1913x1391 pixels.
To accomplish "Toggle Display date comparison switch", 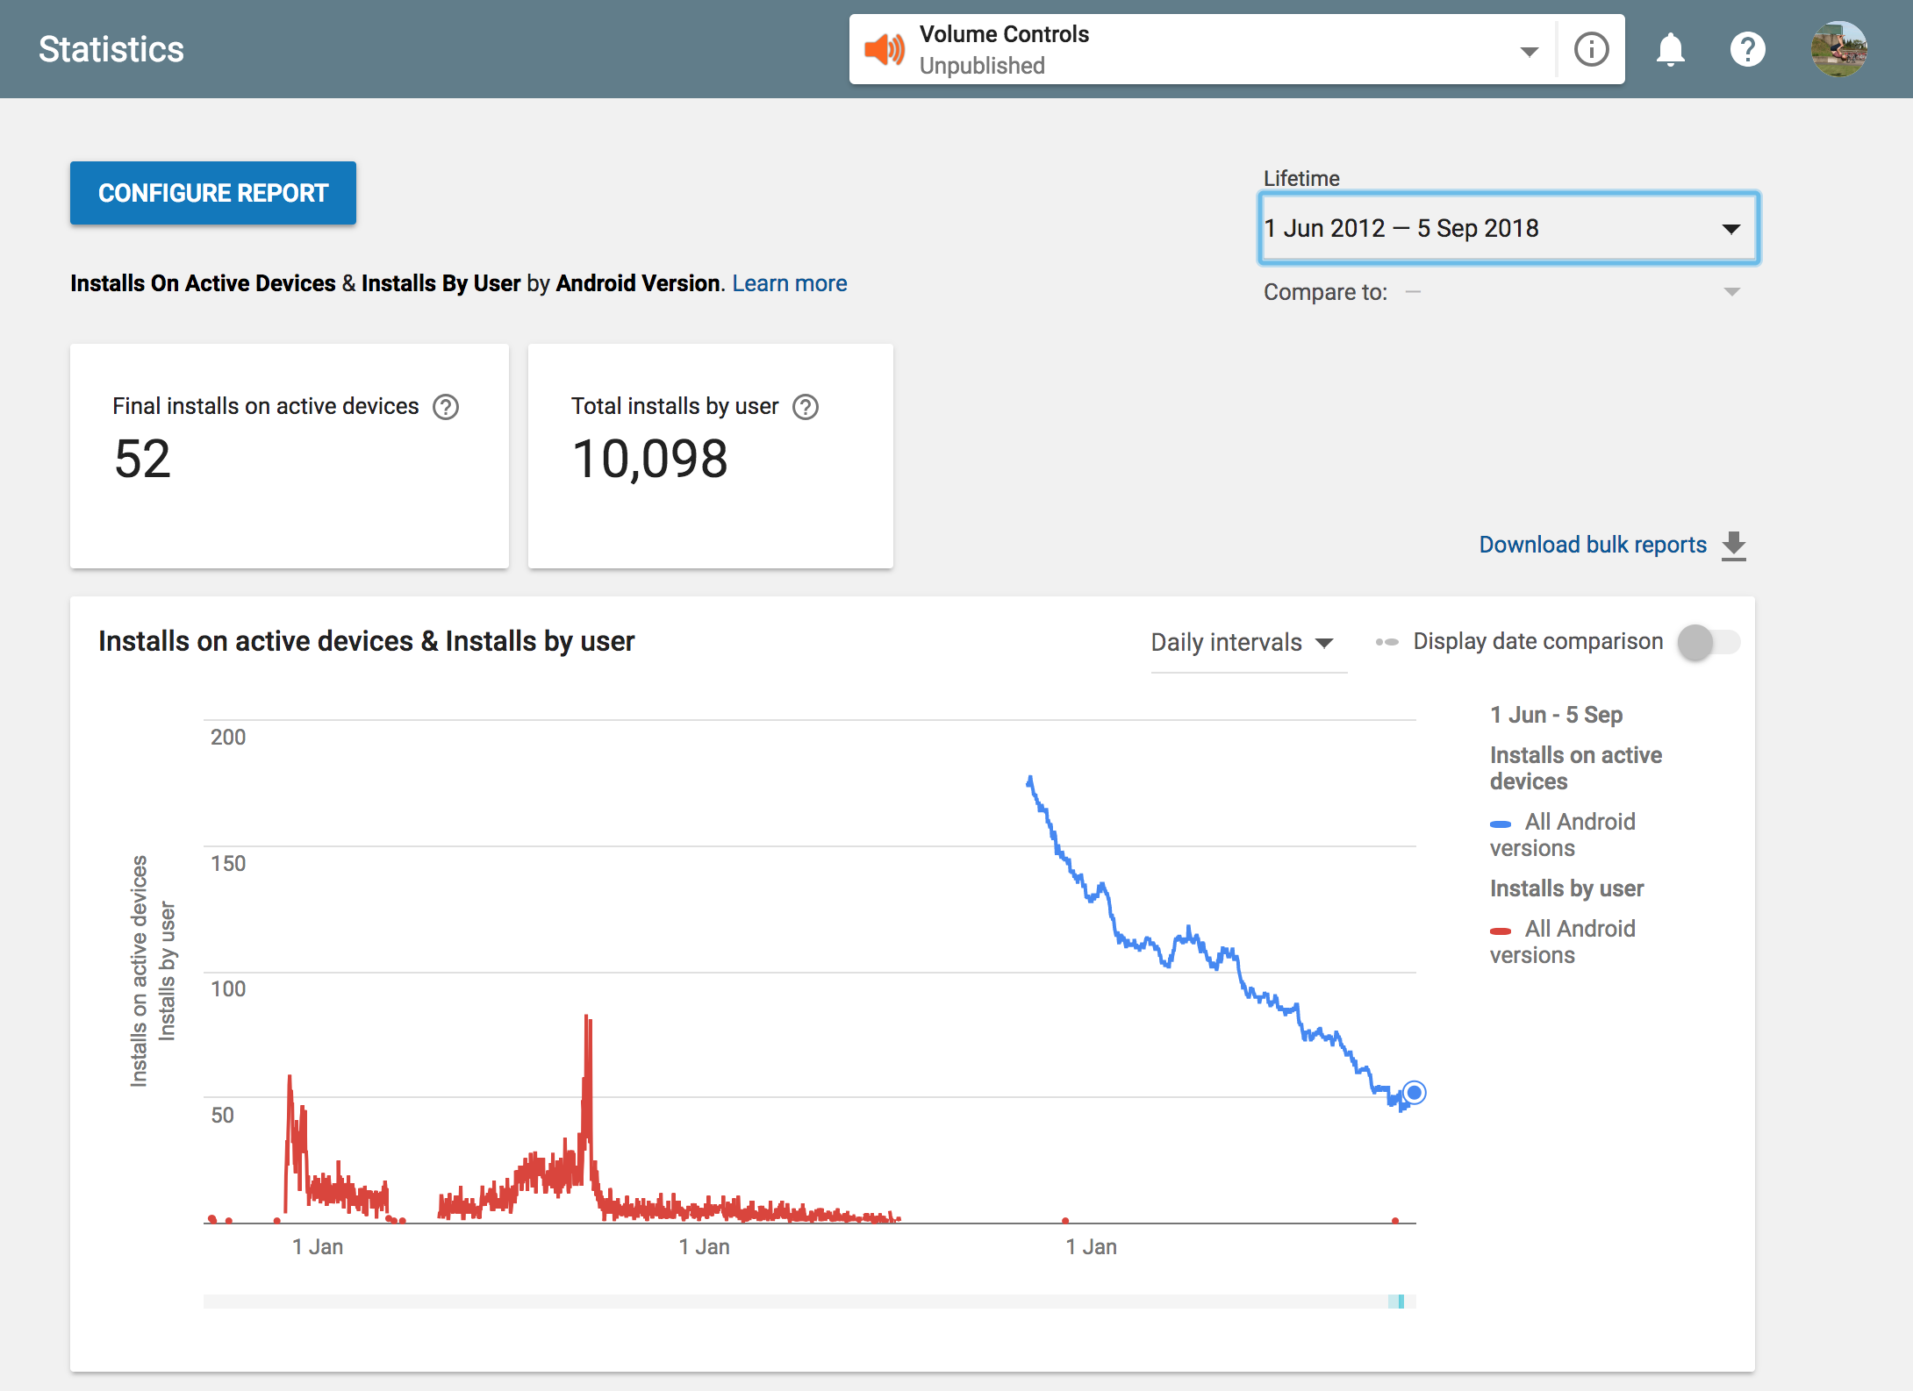I will coord(1708,642).
